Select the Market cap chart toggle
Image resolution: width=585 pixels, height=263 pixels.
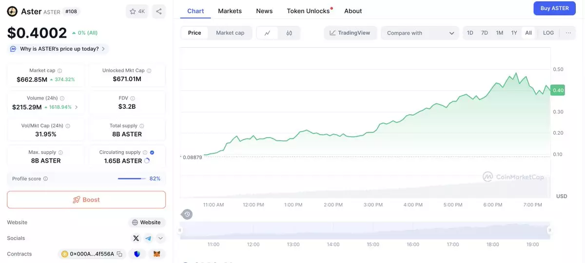click(230, 33)
